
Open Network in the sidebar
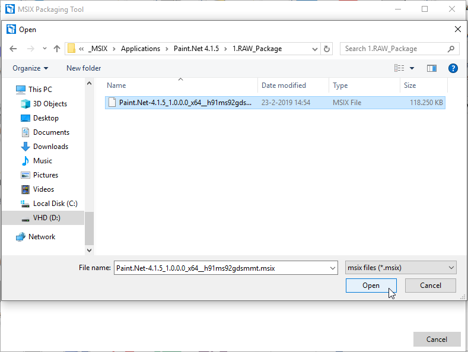pyautogui.click(x=42, y=237)
